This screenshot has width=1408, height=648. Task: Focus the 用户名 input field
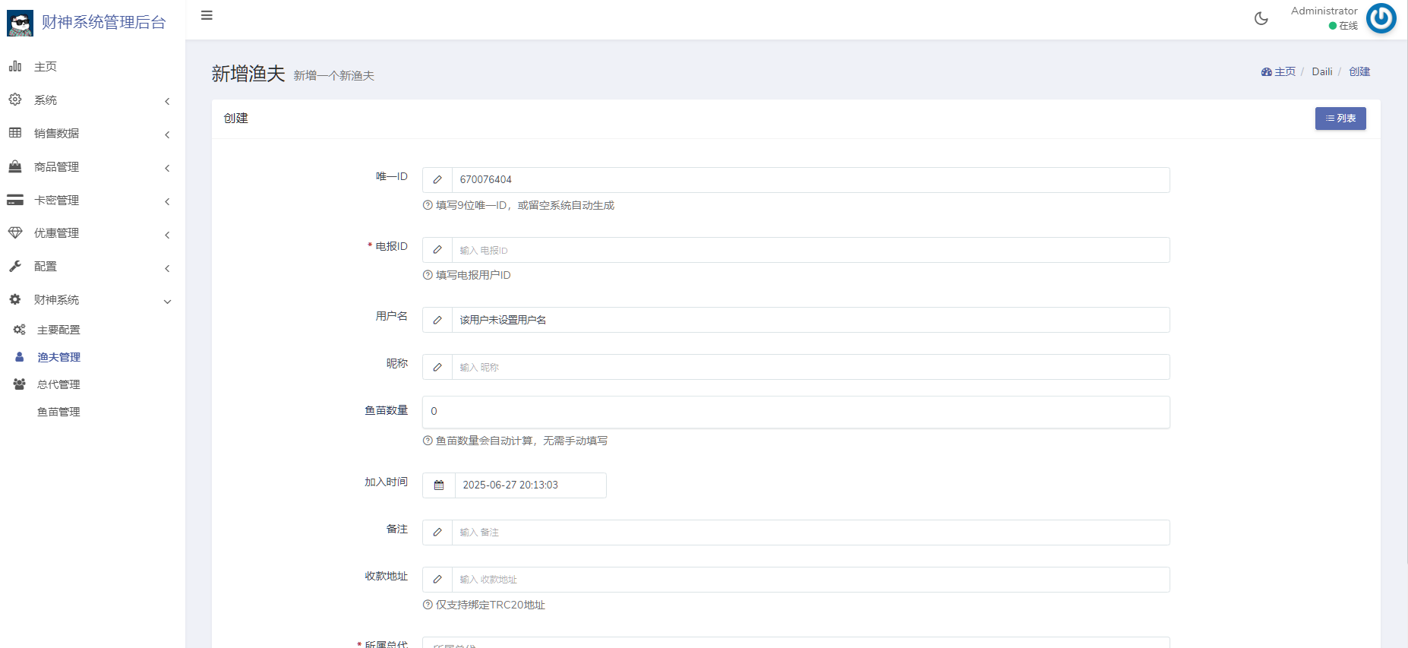pyautogui.click(x=810, y=320)
